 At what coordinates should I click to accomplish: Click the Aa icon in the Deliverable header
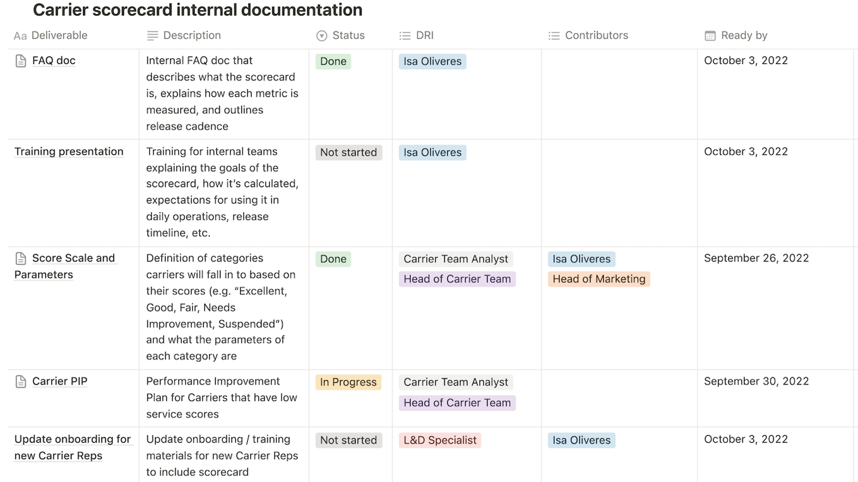(x=20, y=35)
